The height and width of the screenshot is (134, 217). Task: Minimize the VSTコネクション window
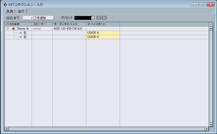click(194, 5)
